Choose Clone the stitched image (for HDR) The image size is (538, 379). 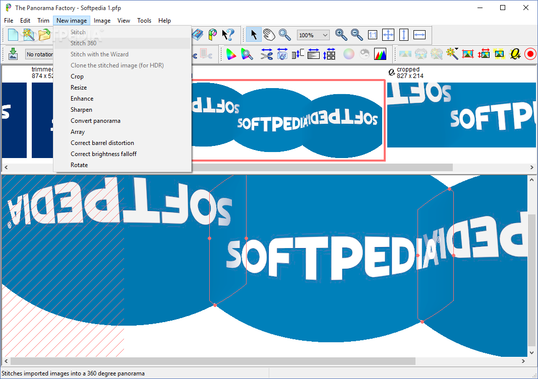(122, 65)
